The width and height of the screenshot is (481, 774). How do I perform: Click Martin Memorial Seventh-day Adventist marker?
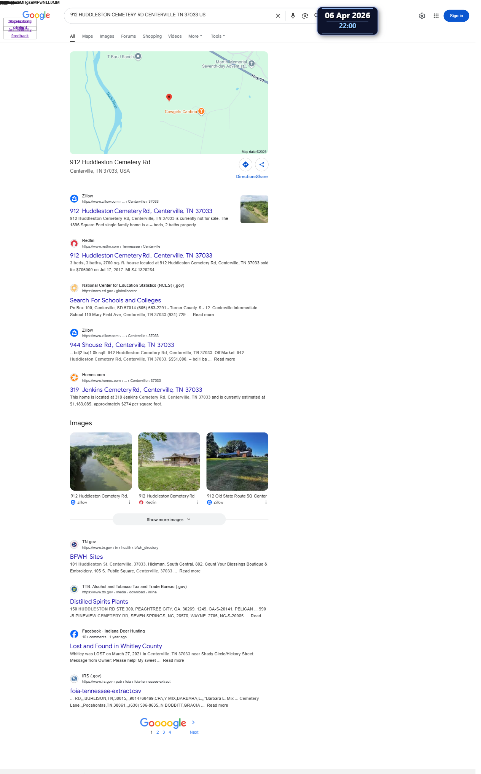(252, 64)
